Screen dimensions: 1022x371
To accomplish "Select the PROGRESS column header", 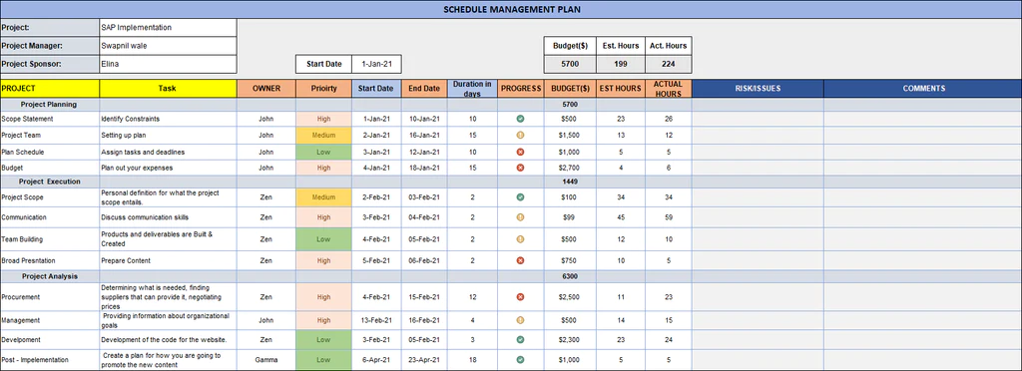I will click(x=521, y=89).
